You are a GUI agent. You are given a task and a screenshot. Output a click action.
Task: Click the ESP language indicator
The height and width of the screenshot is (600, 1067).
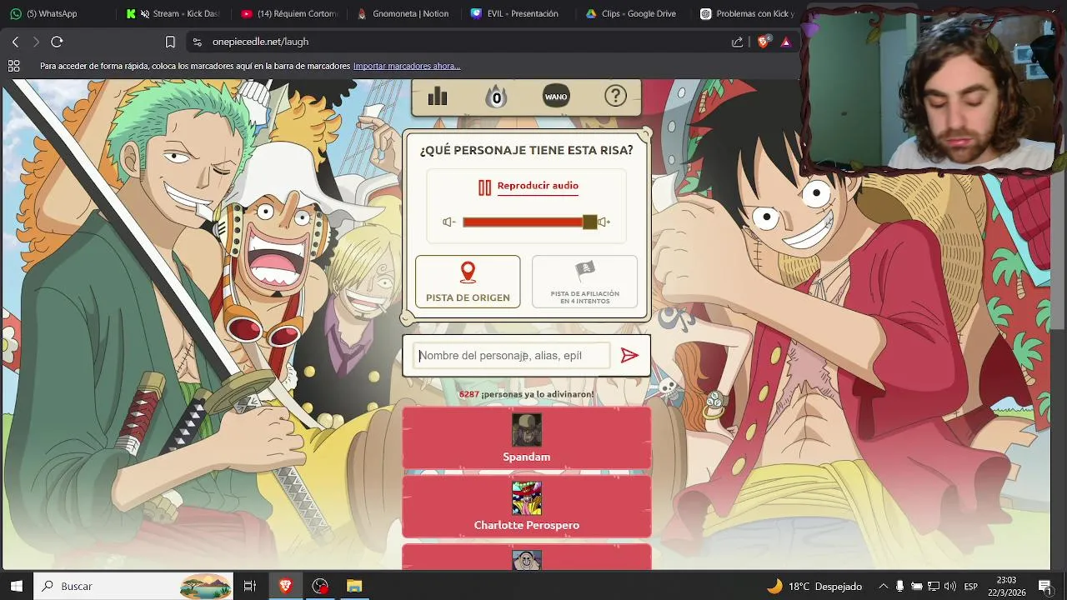pos(971,586)
